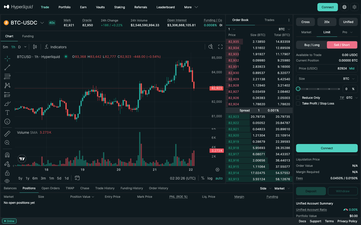Click the Price (USDC) input field
The height and width of the screenshot is (225, 361).
[327, 68]
